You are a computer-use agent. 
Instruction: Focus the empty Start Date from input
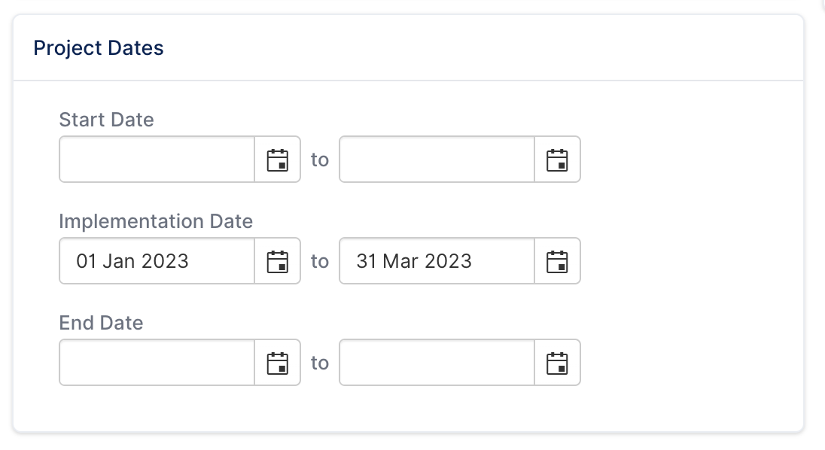pos(157,160)
